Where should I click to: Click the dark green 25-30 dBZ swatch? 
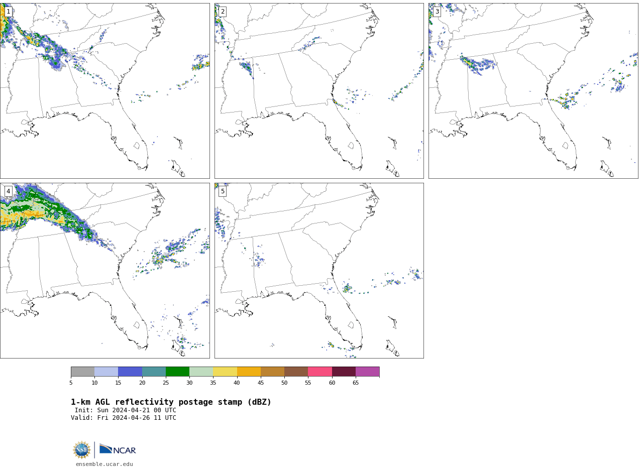coord(177,372)
